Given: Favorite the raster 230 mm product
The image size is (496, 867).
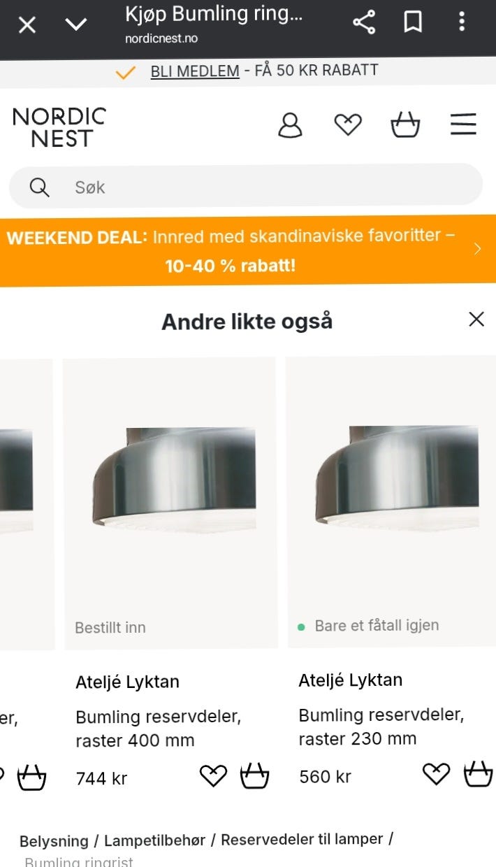Looking at the screenshot, I should (437, 775).
